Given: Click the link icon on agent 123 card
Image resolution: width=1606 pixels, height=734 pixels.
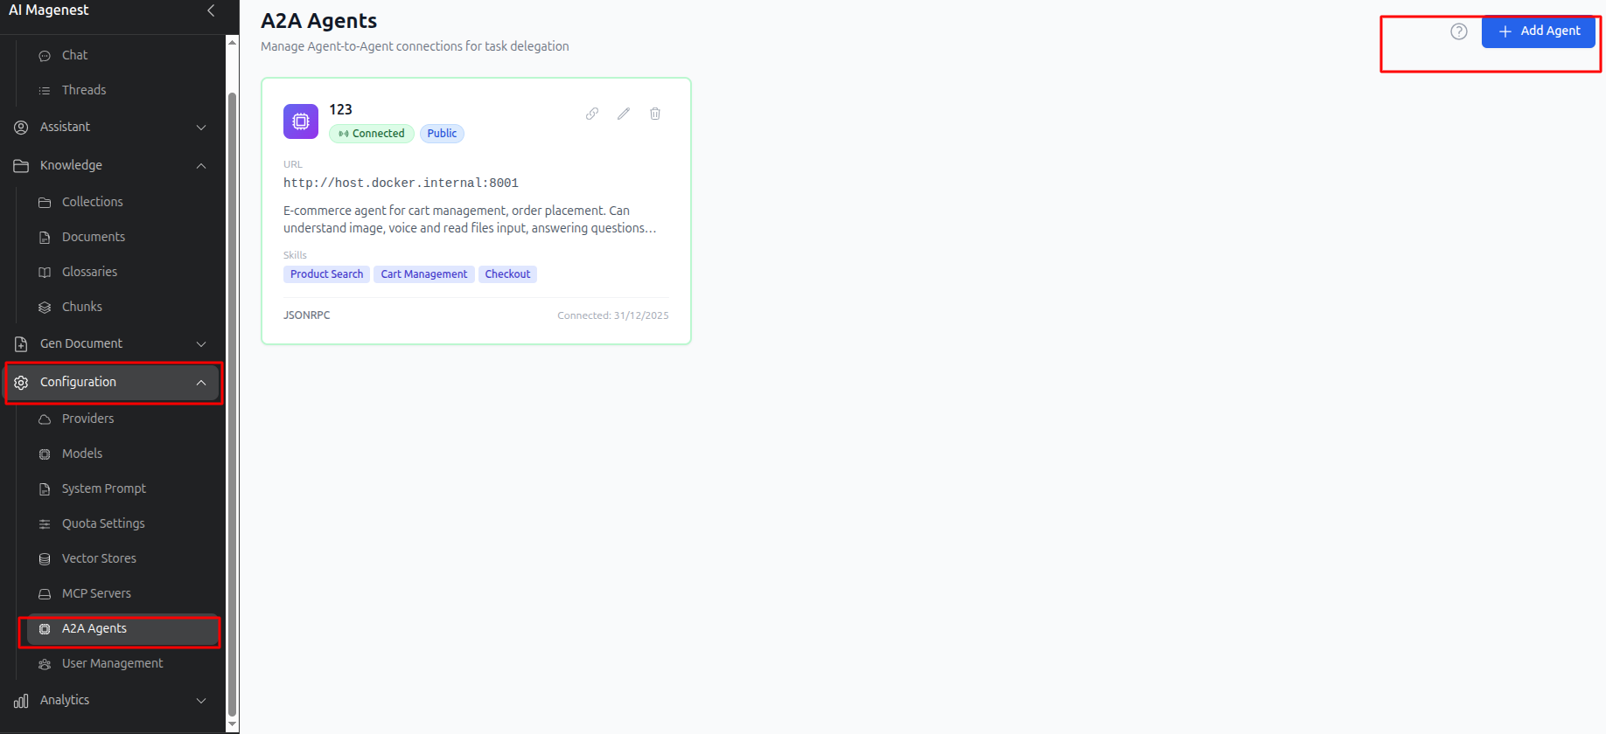Looking at the screenshot, I should click(592, 114).
